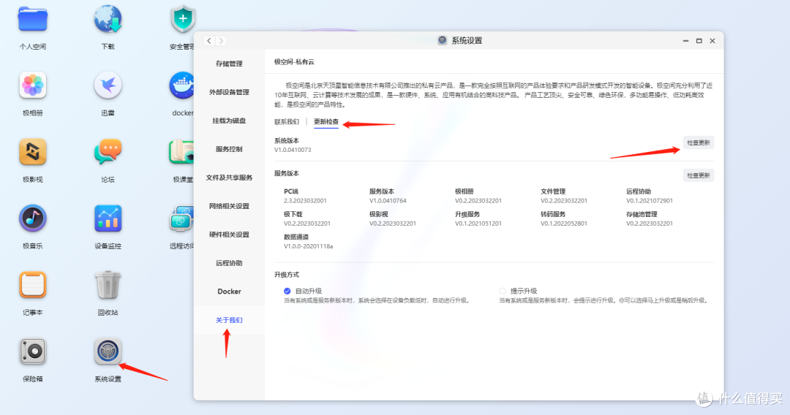790x415 pixels.
Task: Click the 极空间-私有云 heading
Action: (x=294, y=62)
